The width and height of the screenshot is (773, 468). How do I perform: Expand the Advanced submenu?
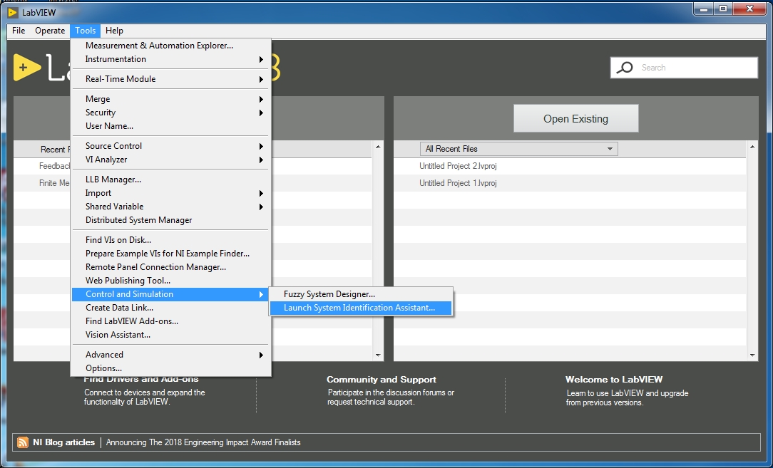[170, 355]
